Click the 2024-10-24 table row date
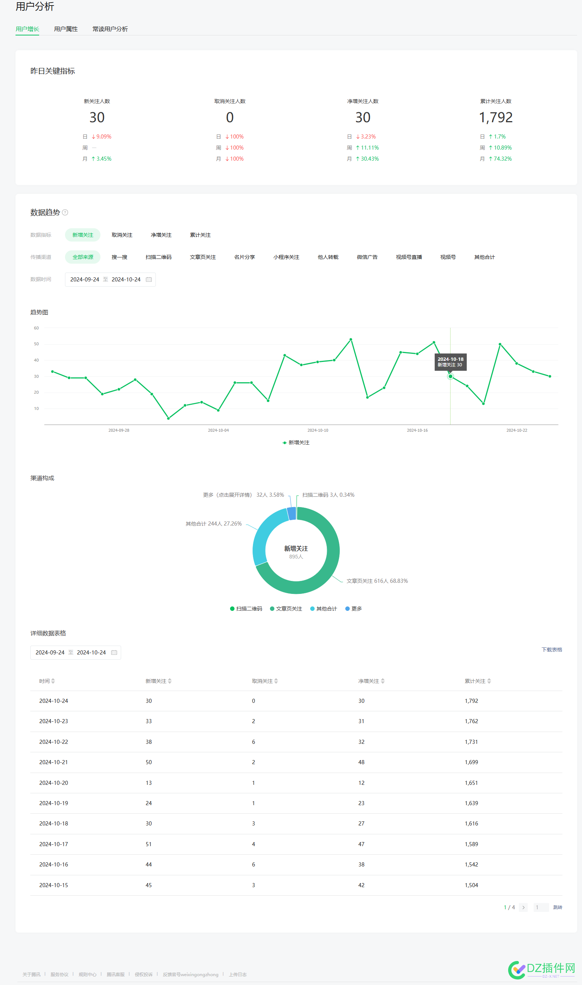582x985 pixels. [54, 701]
